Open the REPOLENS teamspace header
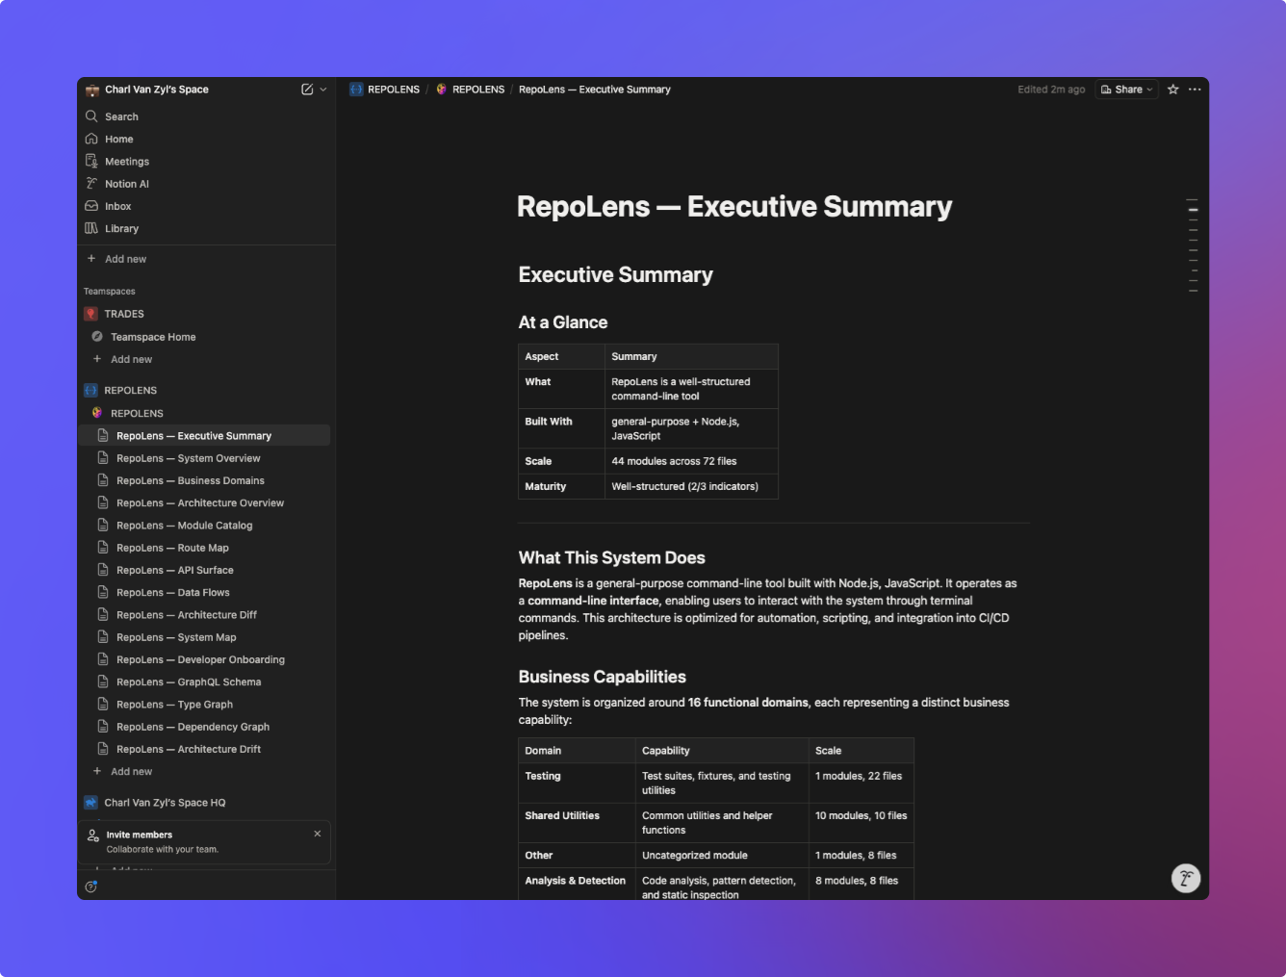Screen dimensions: 1286x977 point(206,390)
